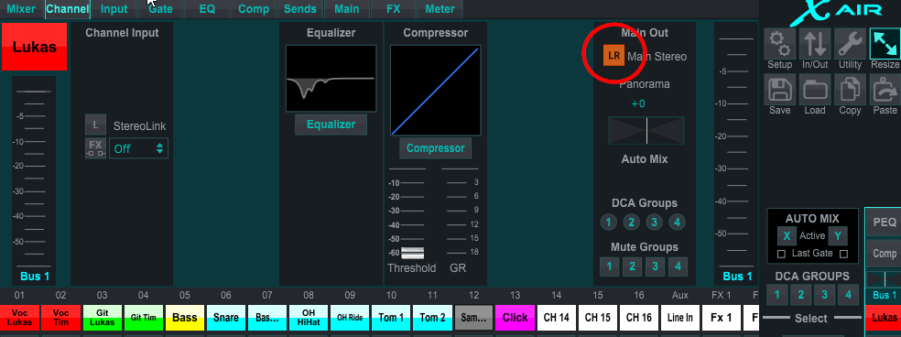Assign channel to Mute Group 2
The width and height of the screenshot is (901, 337).
tap(632, 266)
